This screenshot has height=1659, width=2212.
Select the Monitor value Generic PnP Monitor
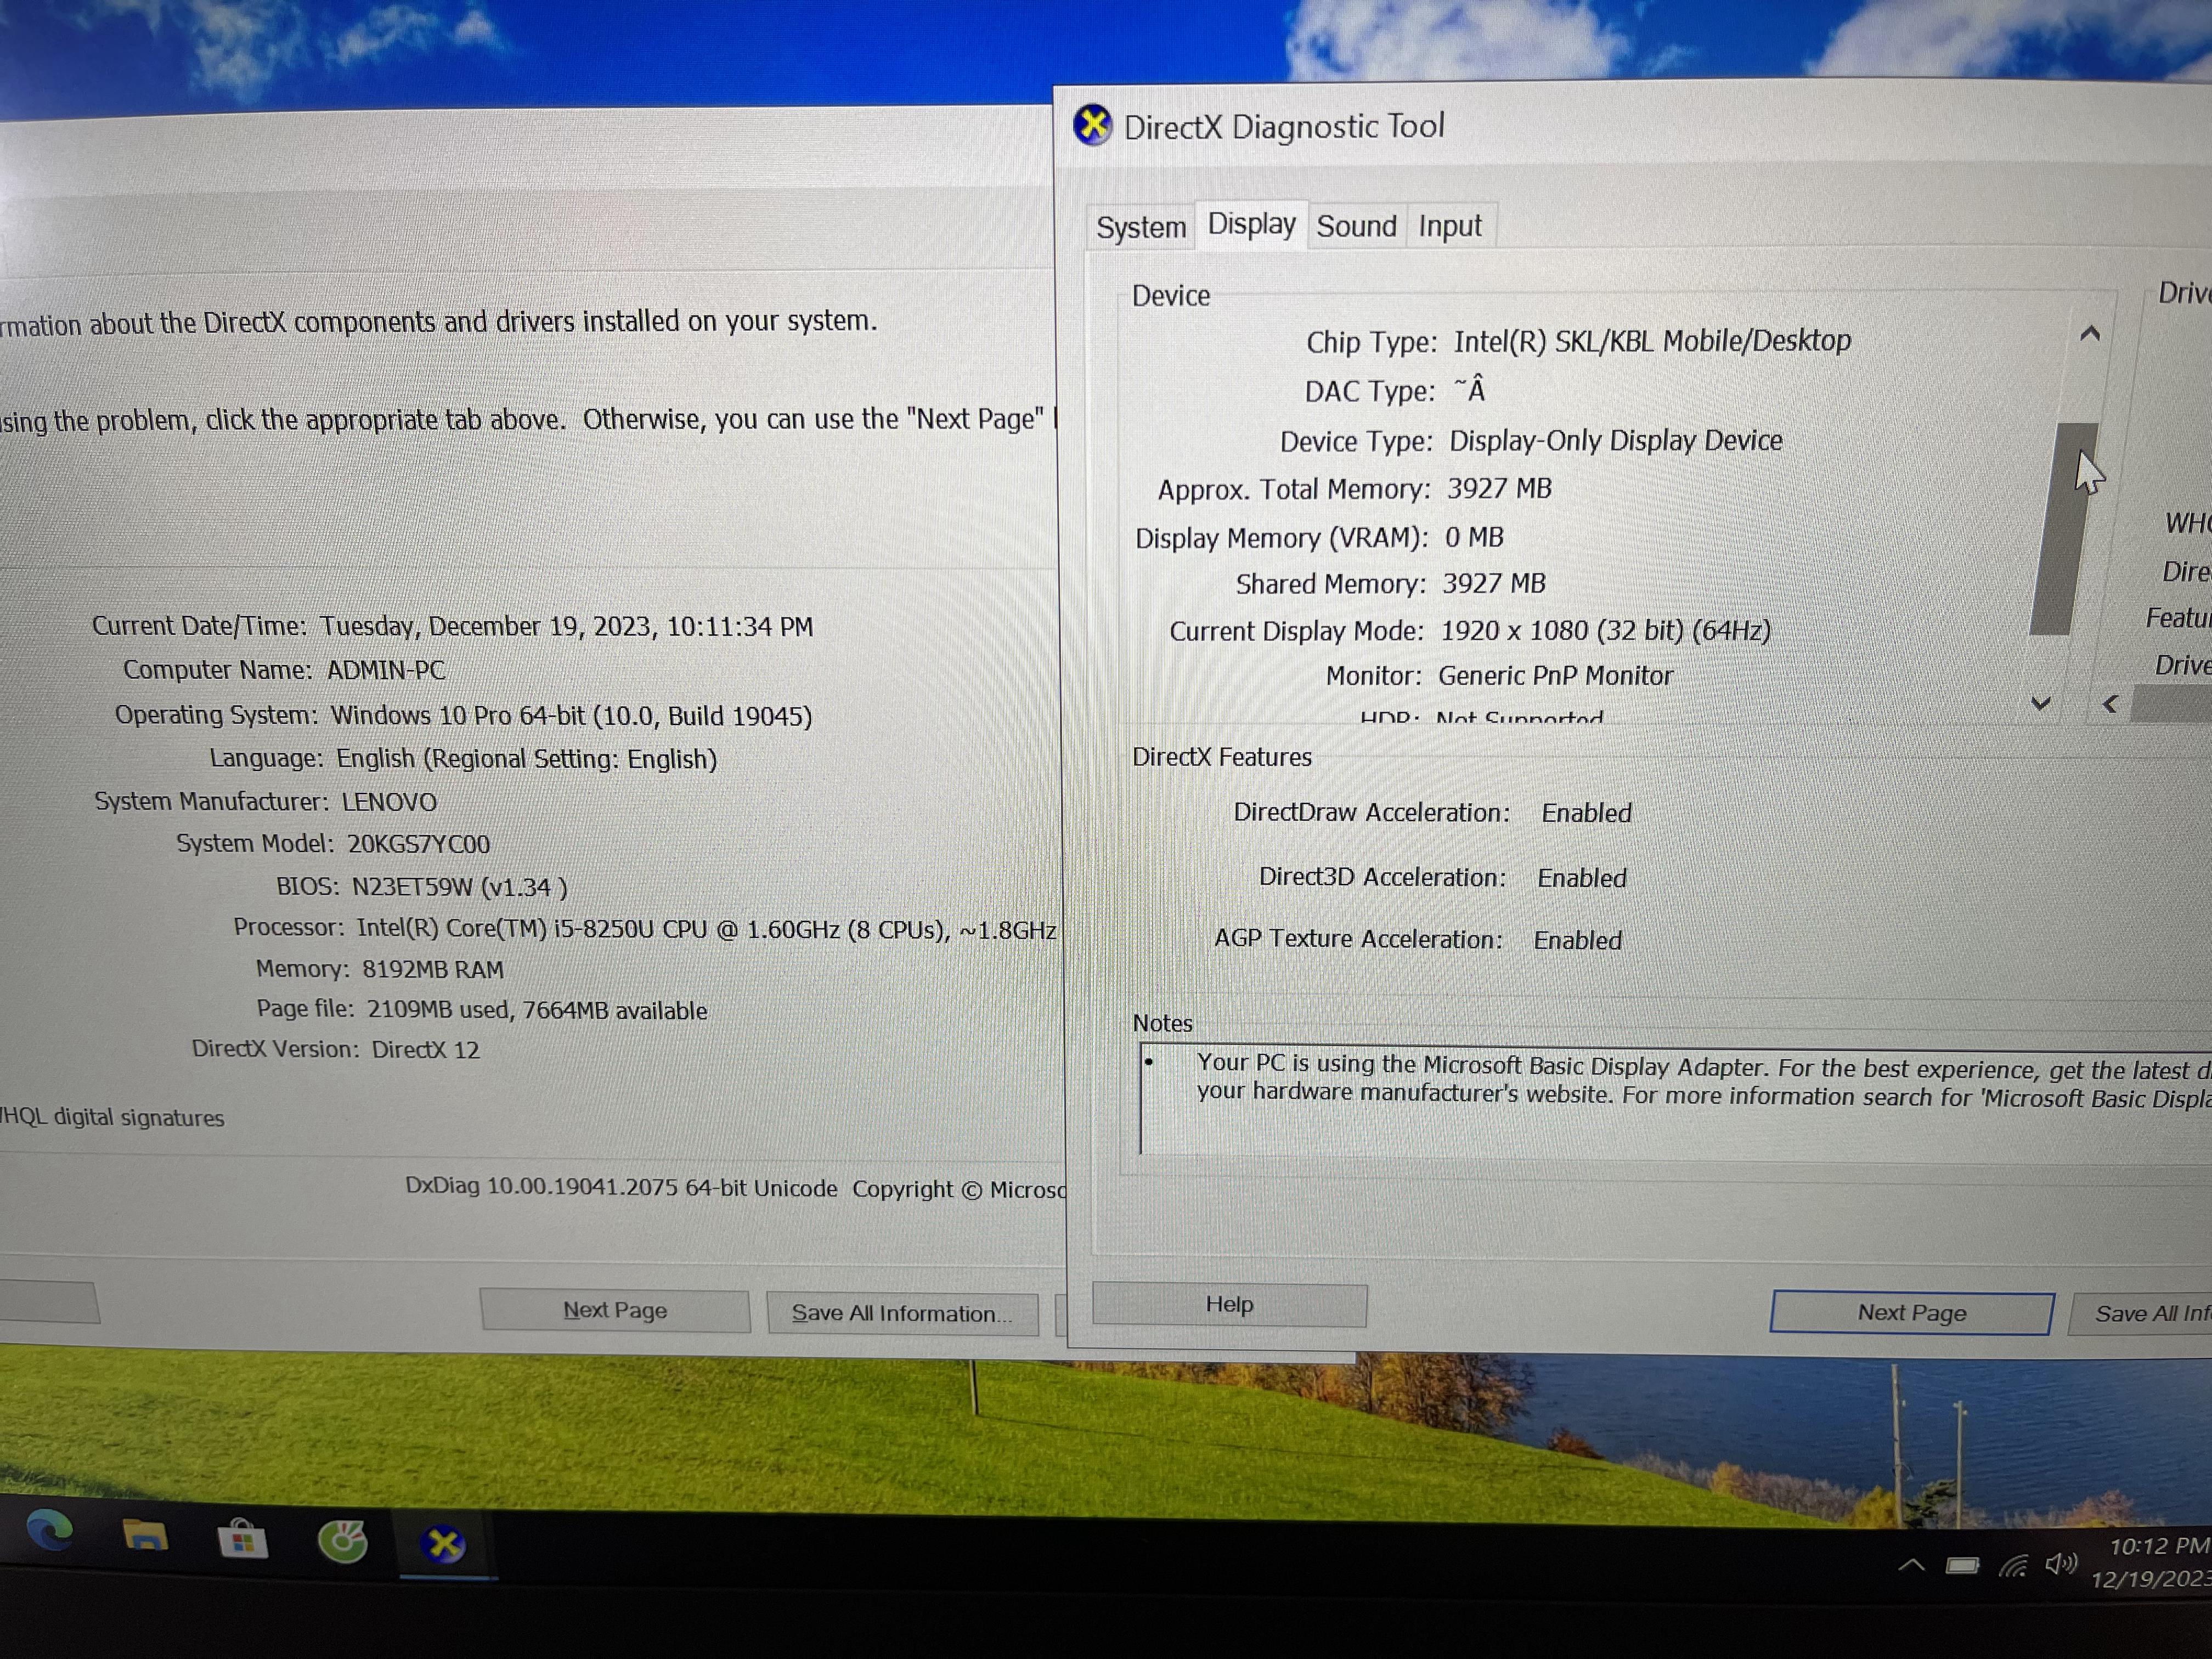1555,676
